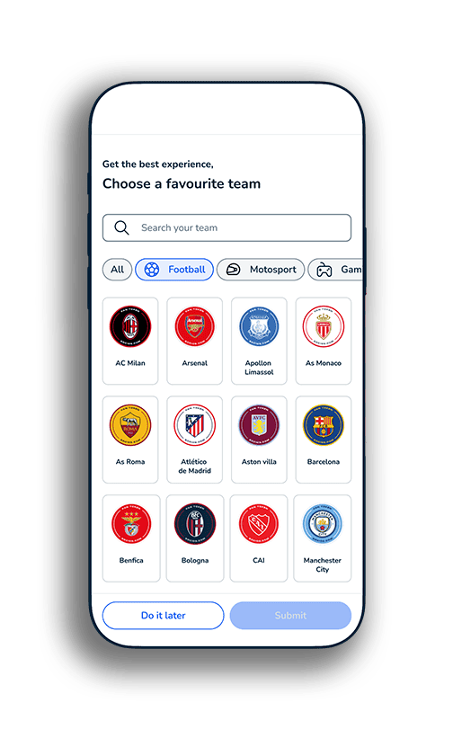Image resolution: width=453 pixels, height=729 pixels.
Task: Focus the Search your team field
Action: tap(227, 227)
